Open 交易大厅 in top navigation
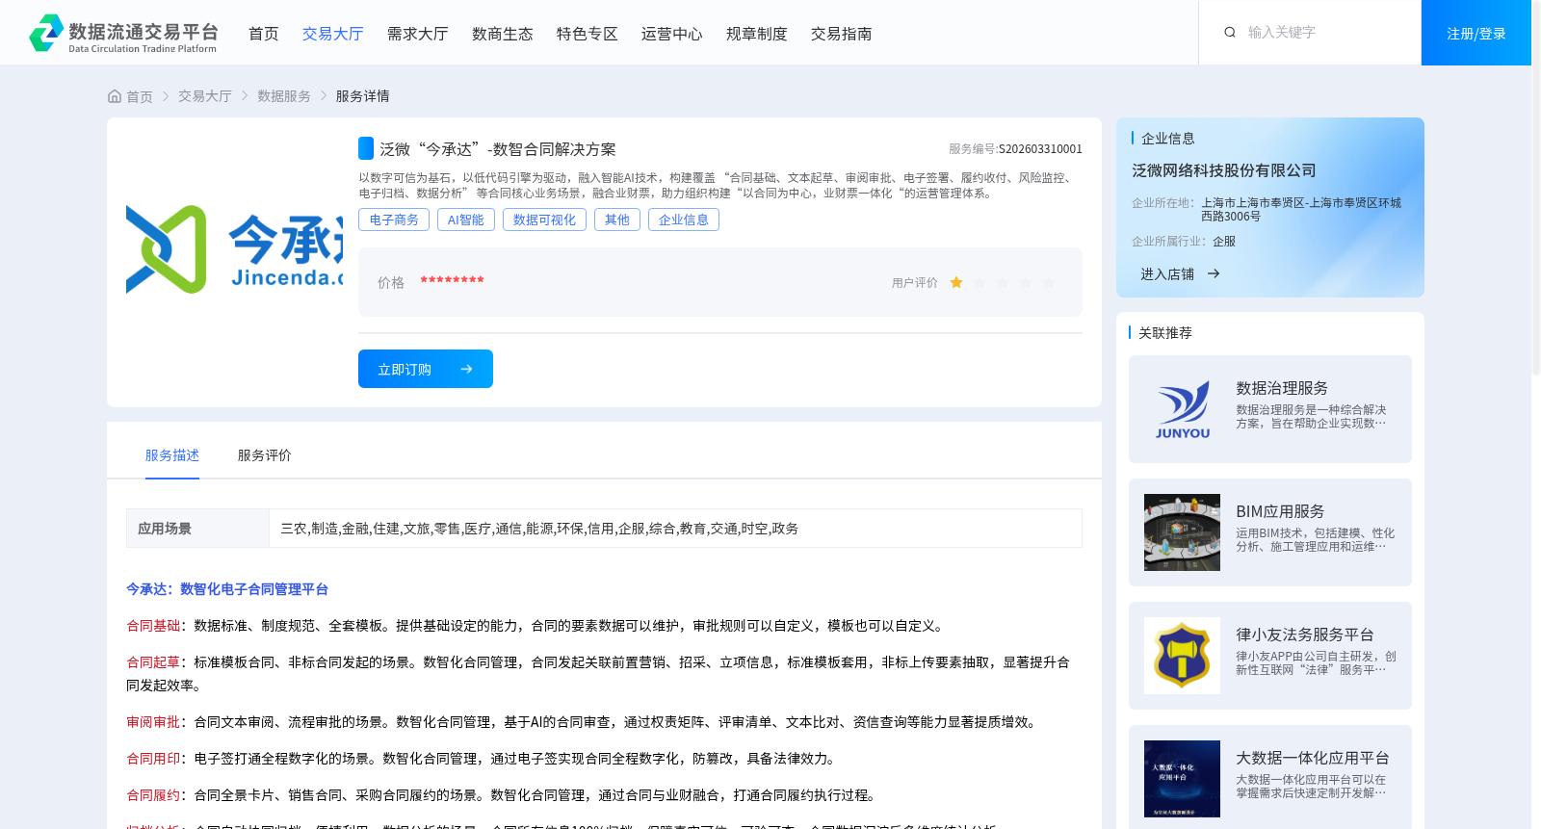Viewport: 1541px width, 829px height. point(333,34)
